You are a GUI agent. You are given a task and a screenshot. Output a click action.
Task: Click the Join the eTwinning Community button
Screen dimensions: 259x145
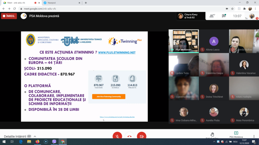[x=109, y=96]
